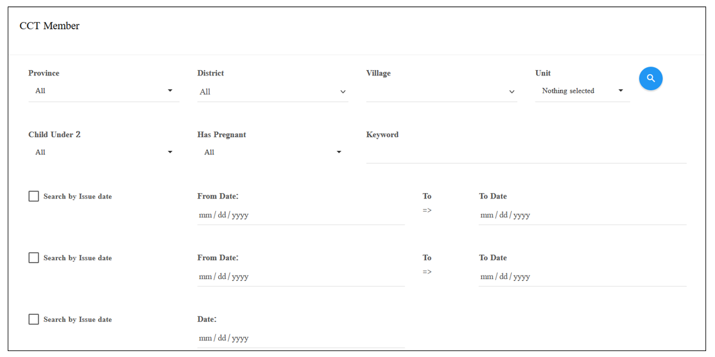Image resolution: width=715 pixels, height=357 pixels.
Task: Click the first To Date field
Action: tap(582, 215)
